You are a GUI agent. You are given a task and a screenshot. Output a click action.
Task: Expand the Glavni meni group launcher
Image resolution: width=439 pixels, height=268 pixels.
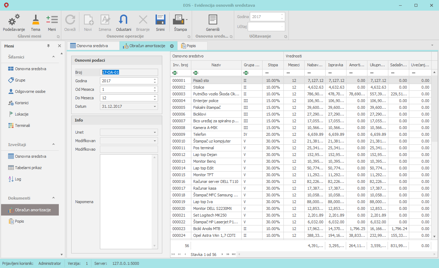[x=58, y=37]
